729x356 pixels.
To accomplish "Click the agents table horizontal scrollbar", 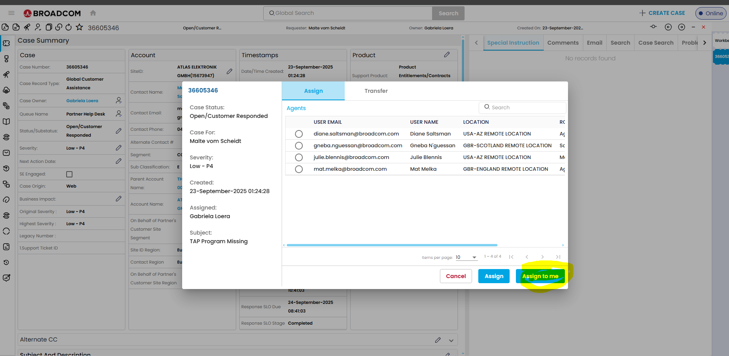I will tap(392, 245).
